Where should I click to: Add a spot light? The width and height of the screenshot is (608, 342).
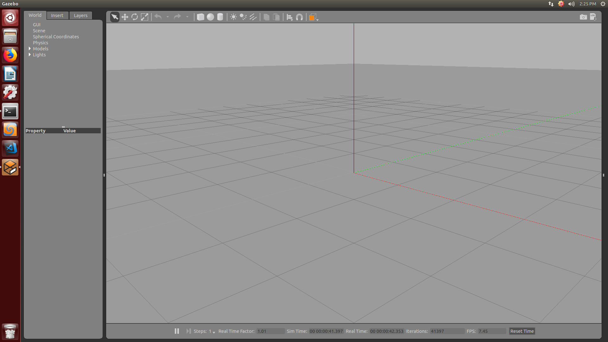(x=243, y=17)
